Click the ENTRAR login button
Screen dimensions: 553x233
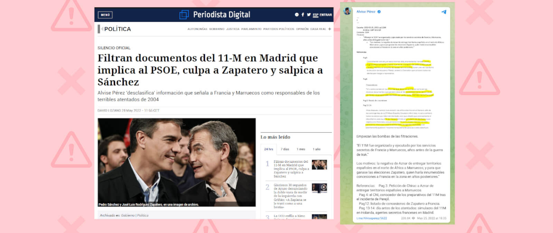pos(326,15)
